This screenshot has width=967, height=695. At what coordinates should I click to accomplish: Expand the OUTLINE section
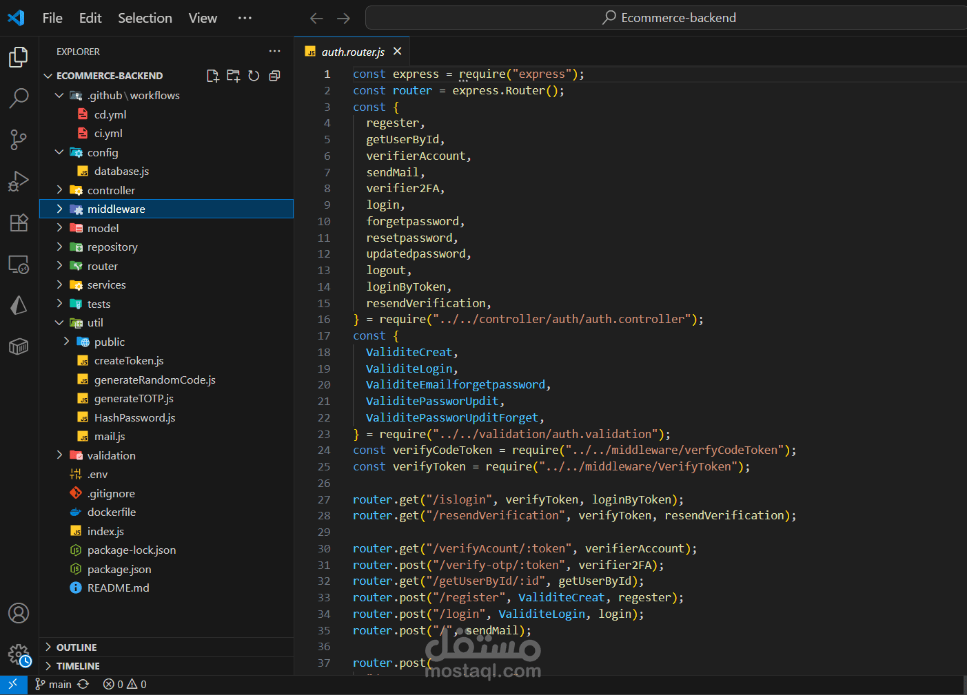click(x=167, y=647)
